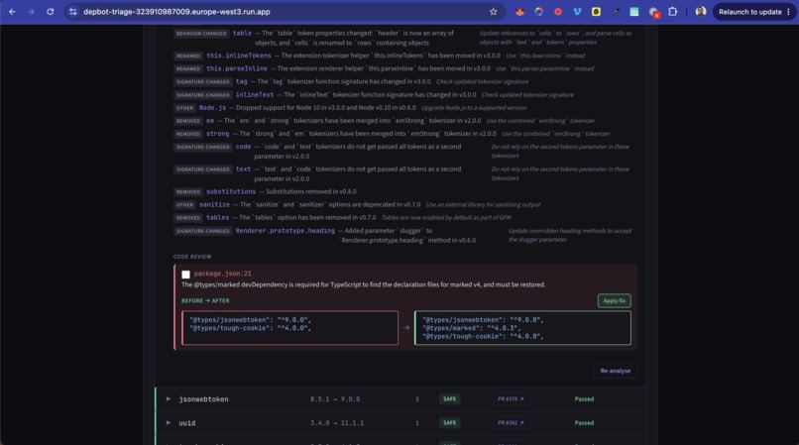Open the yellow square extension
799x445 pixels.
pyautogui.click(x=596, y=12)
